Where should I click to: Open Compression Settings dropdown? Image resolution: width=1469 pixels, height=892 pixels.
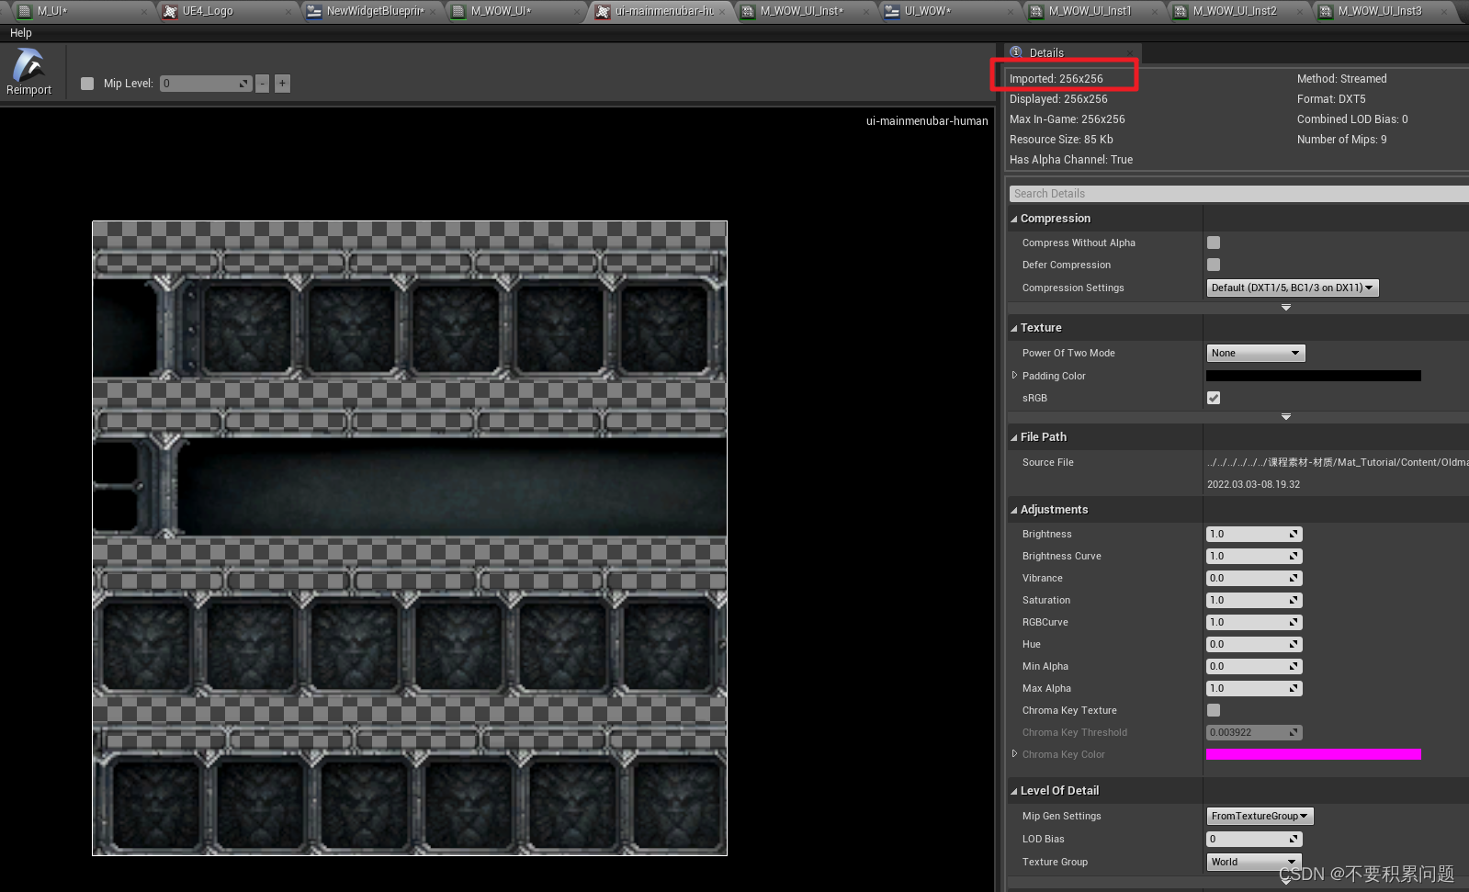click(1292, 288)
